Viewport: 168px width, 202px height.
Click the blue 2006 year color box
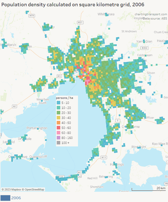click(5, 198)
